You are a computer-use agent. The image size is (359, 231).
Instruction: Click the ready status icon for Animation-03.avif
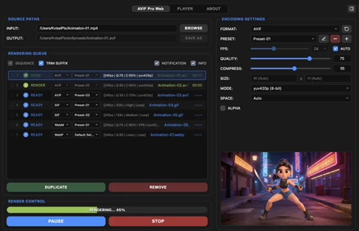(26, 95)
